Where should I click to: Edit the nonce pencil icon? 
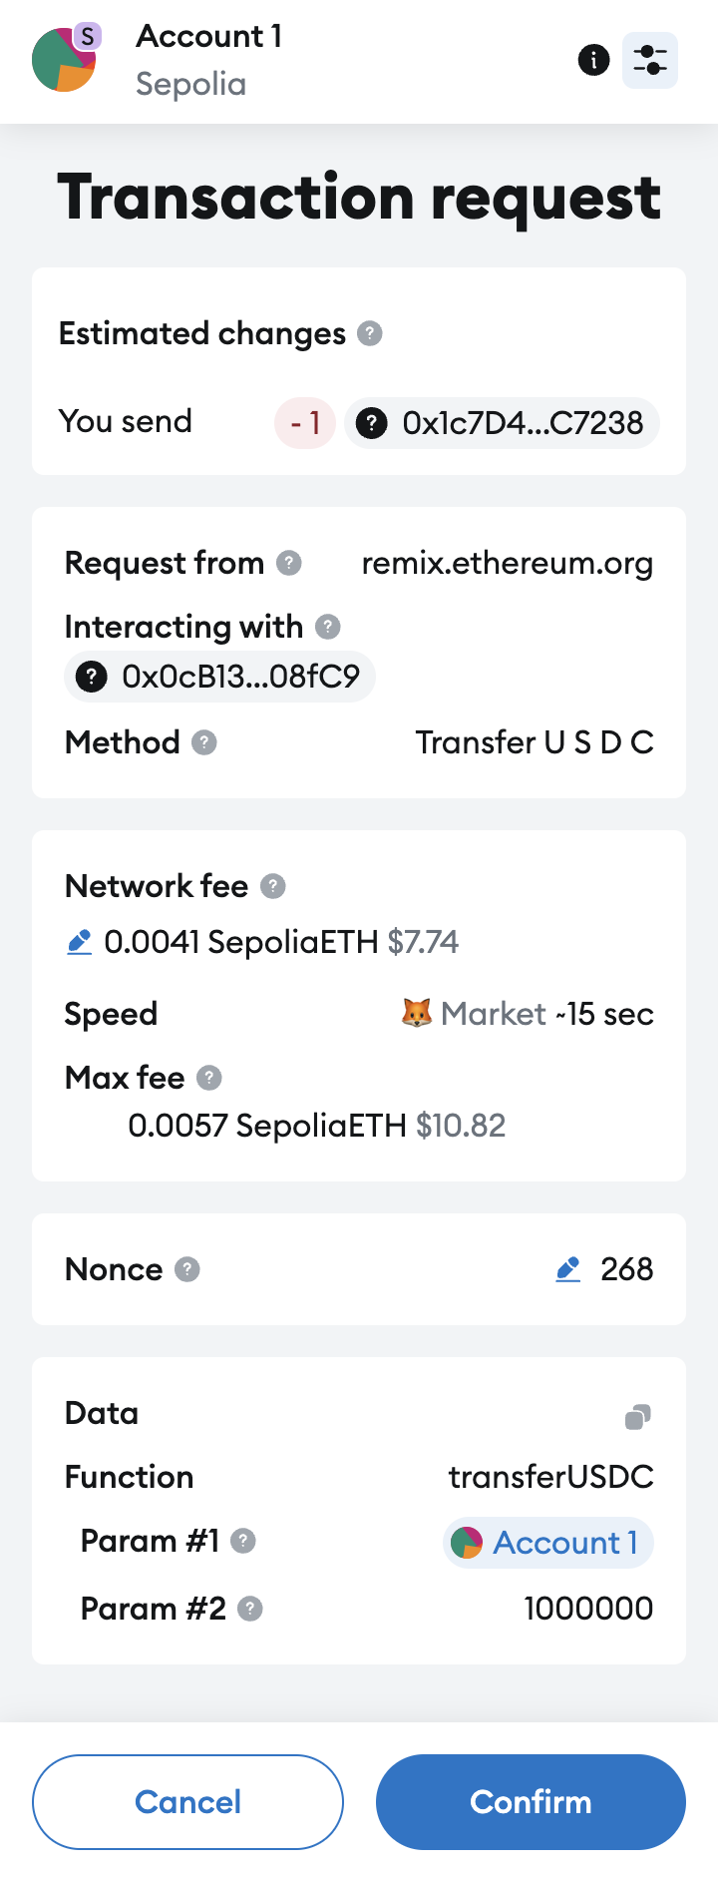pos(568,1269)
